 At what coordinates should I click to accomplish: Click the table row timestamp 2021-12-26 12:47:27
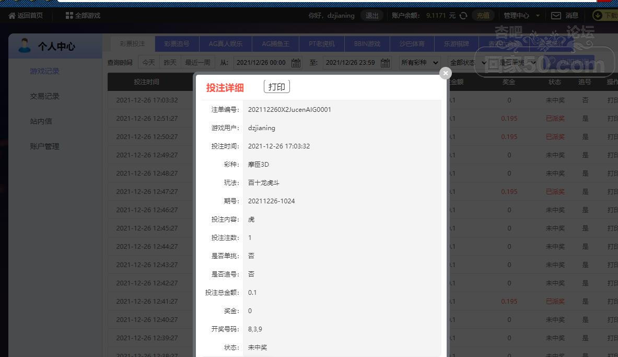pos(147,191)
